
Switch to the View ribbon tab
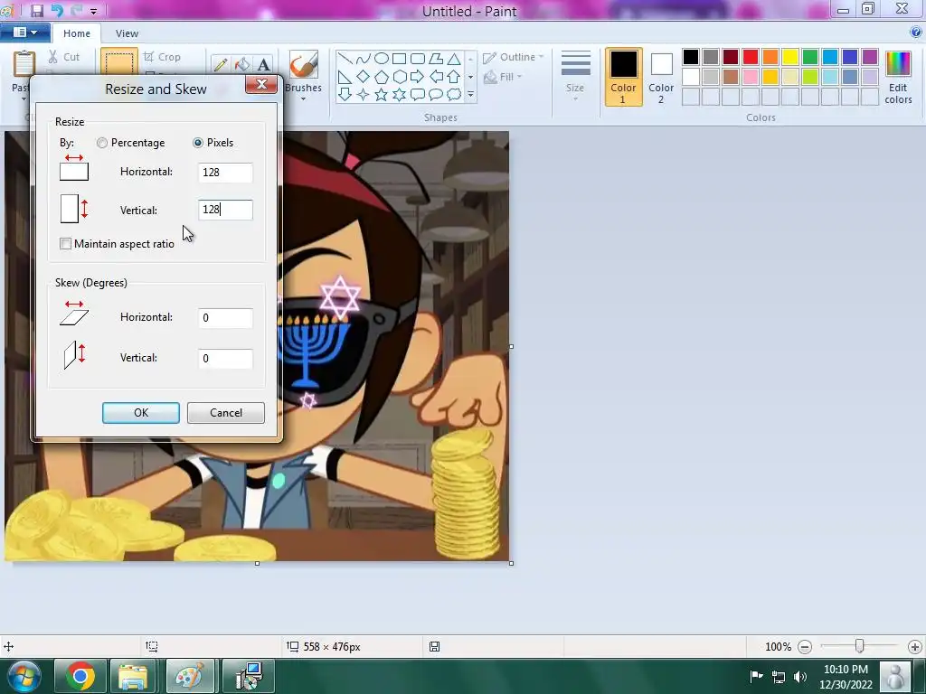(127, 33)
